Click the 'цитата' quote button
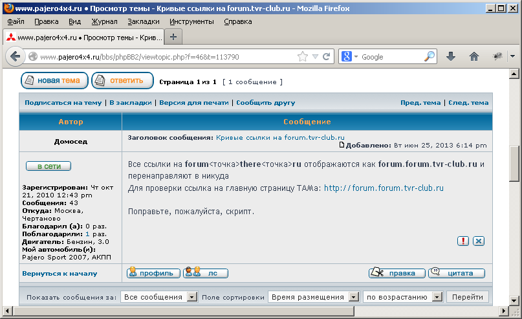 457,273
